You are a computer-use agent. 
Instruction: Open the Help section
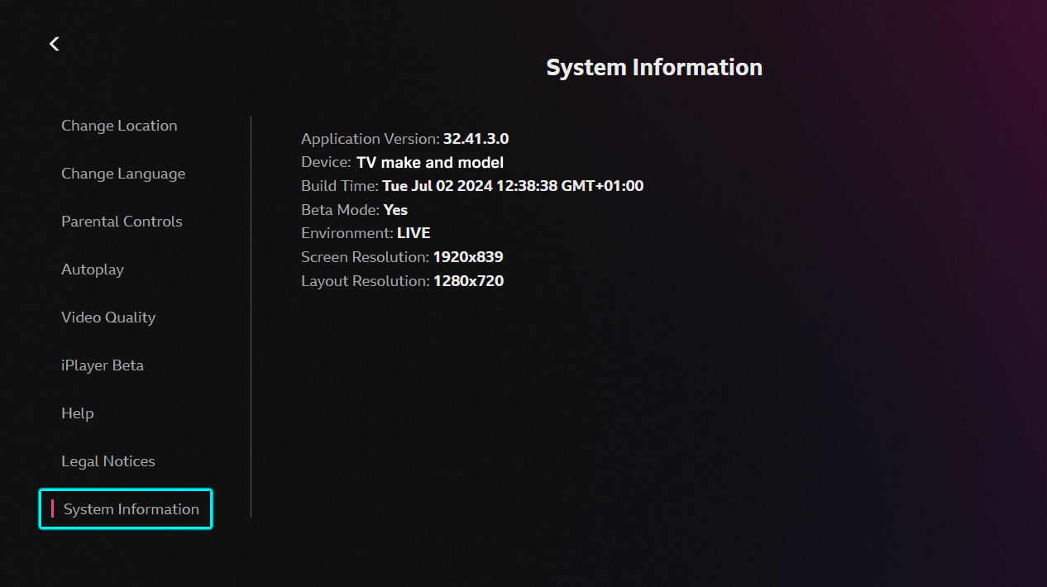pyautogui.click(x=77, y=413)
